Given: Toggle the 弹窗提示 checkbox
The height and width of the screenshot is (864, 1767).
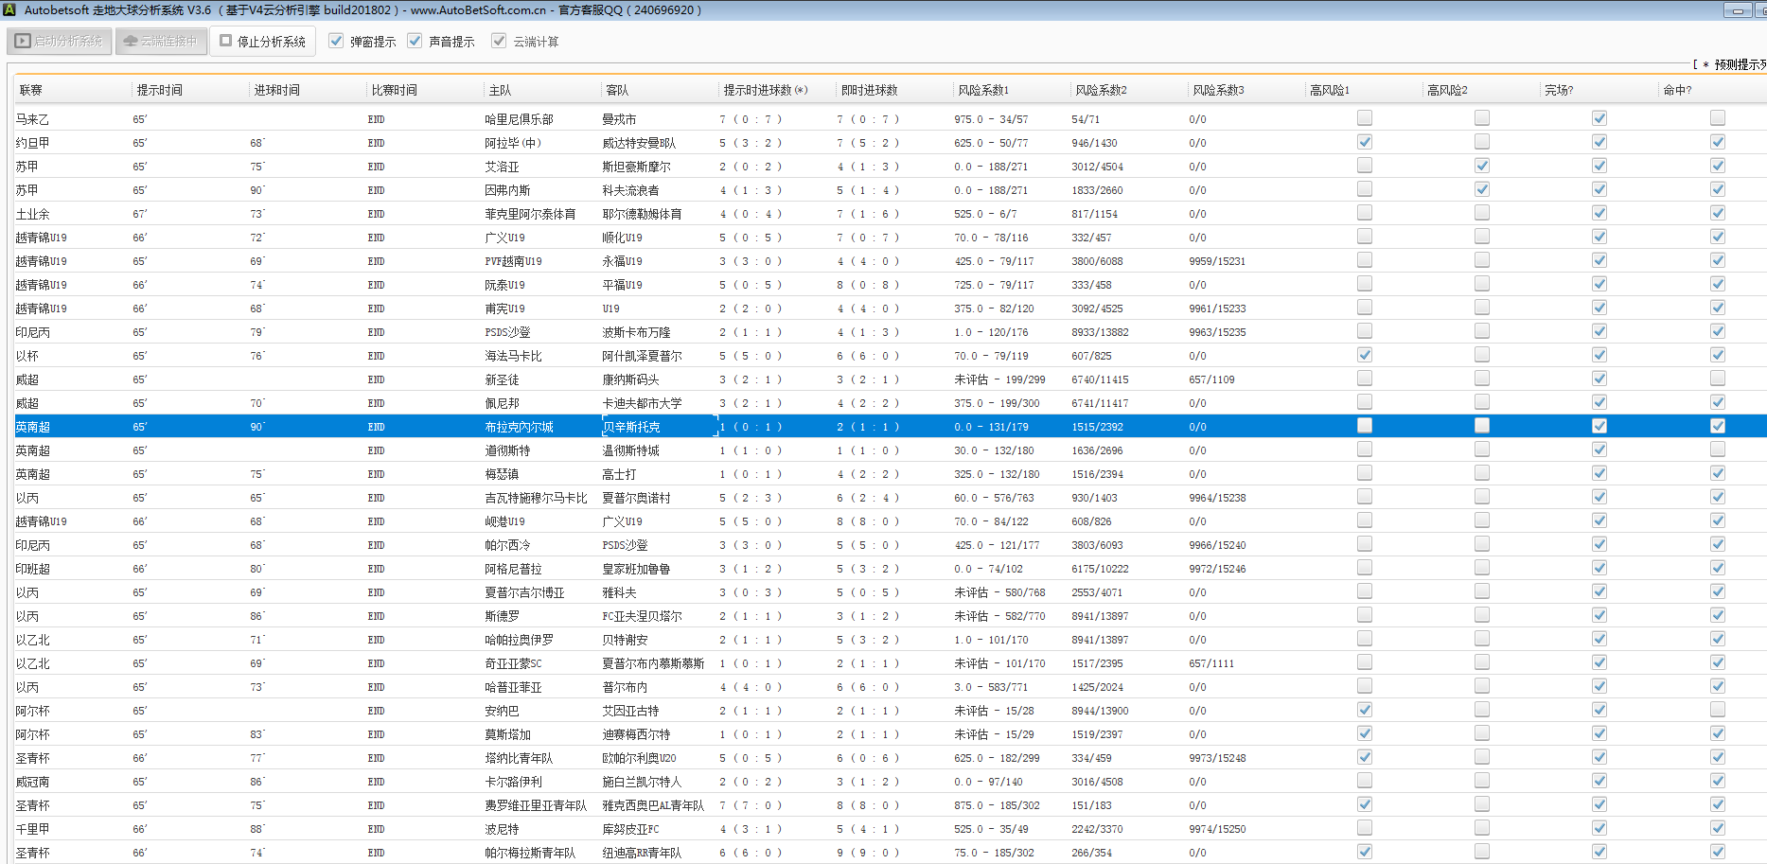Looking at the screenshot, I should pyautogui.click(x=336, y=42).
